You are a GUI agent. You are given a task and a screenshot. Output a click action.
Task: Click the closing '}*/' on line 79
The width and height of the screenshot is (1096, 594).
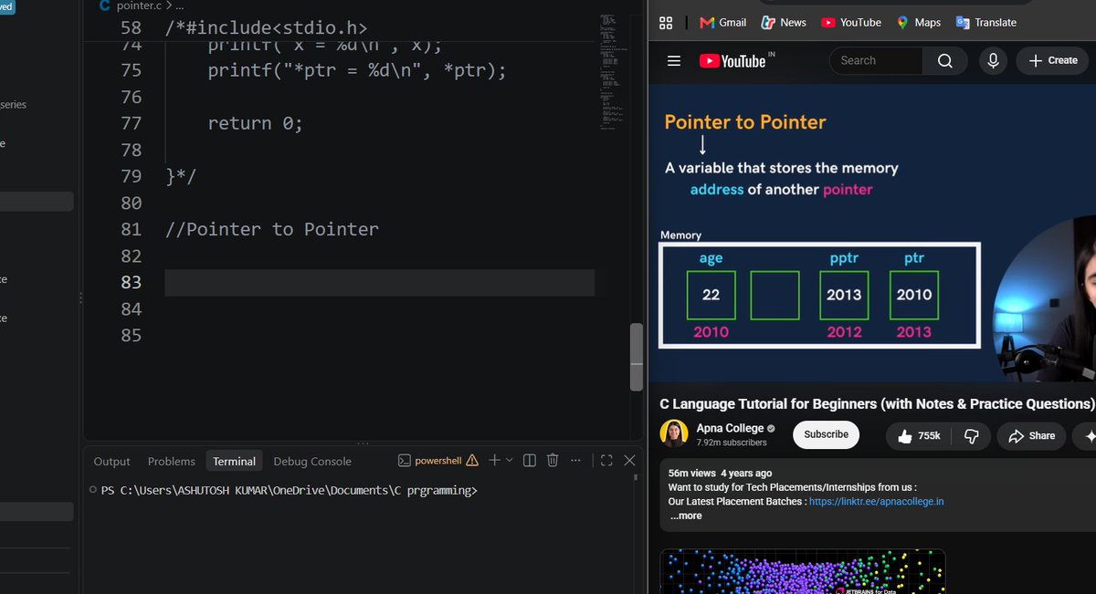[181, 176]
